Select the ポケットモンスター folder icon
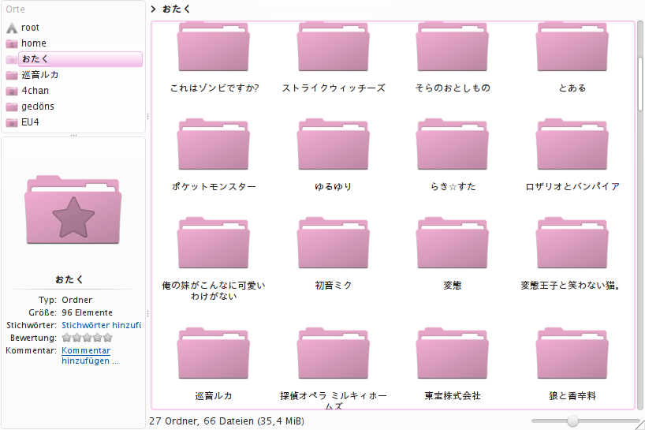Viewport: 645px width, 430px height. tap(213, 144)
